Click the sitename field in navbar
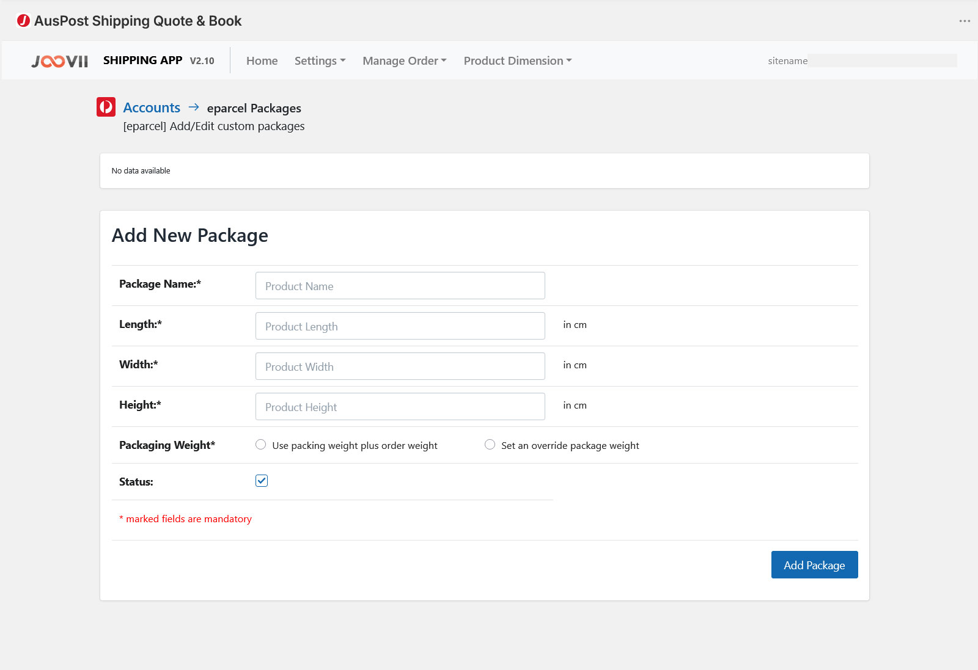The width and height of the screenshot is (978, 670). [881, 60]
